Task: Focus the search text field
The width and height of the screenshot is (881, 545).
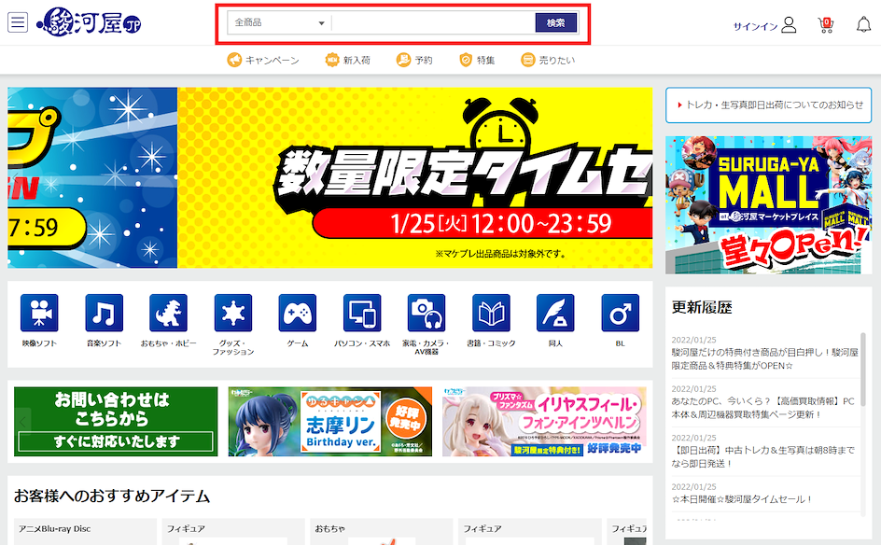Action: tap(433, 23)
